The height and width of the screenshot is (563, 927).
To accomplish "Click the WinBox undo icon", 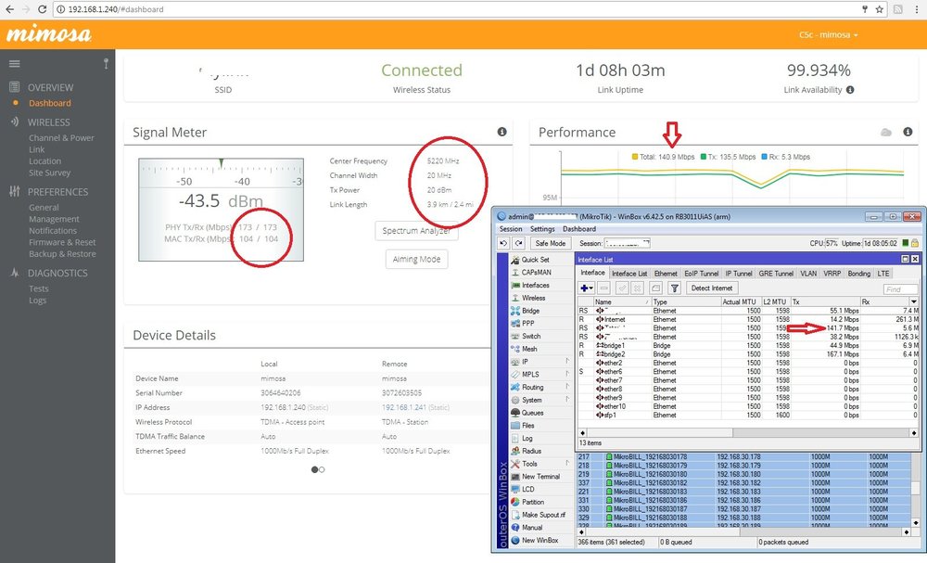I will (503, 243).
